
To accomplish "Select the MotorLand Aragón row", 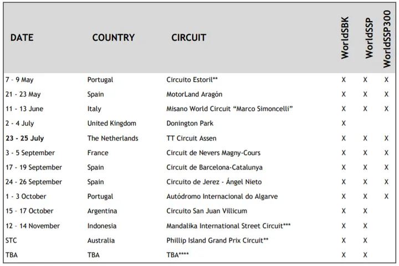I will tap(199, 94).
